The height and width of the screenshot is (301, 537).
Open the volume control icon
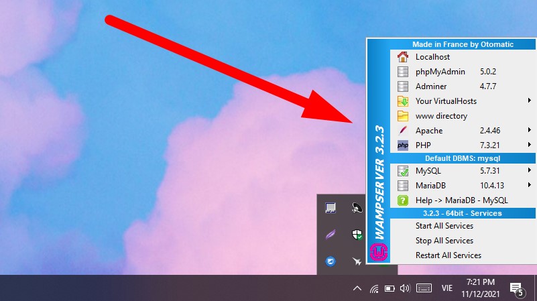pyautogui.click(x=405, y=288)
